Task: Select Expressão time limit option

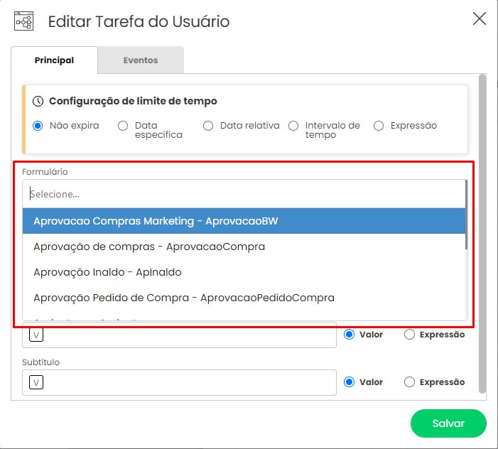Action: pyautogui.click(x=379, y=126)
